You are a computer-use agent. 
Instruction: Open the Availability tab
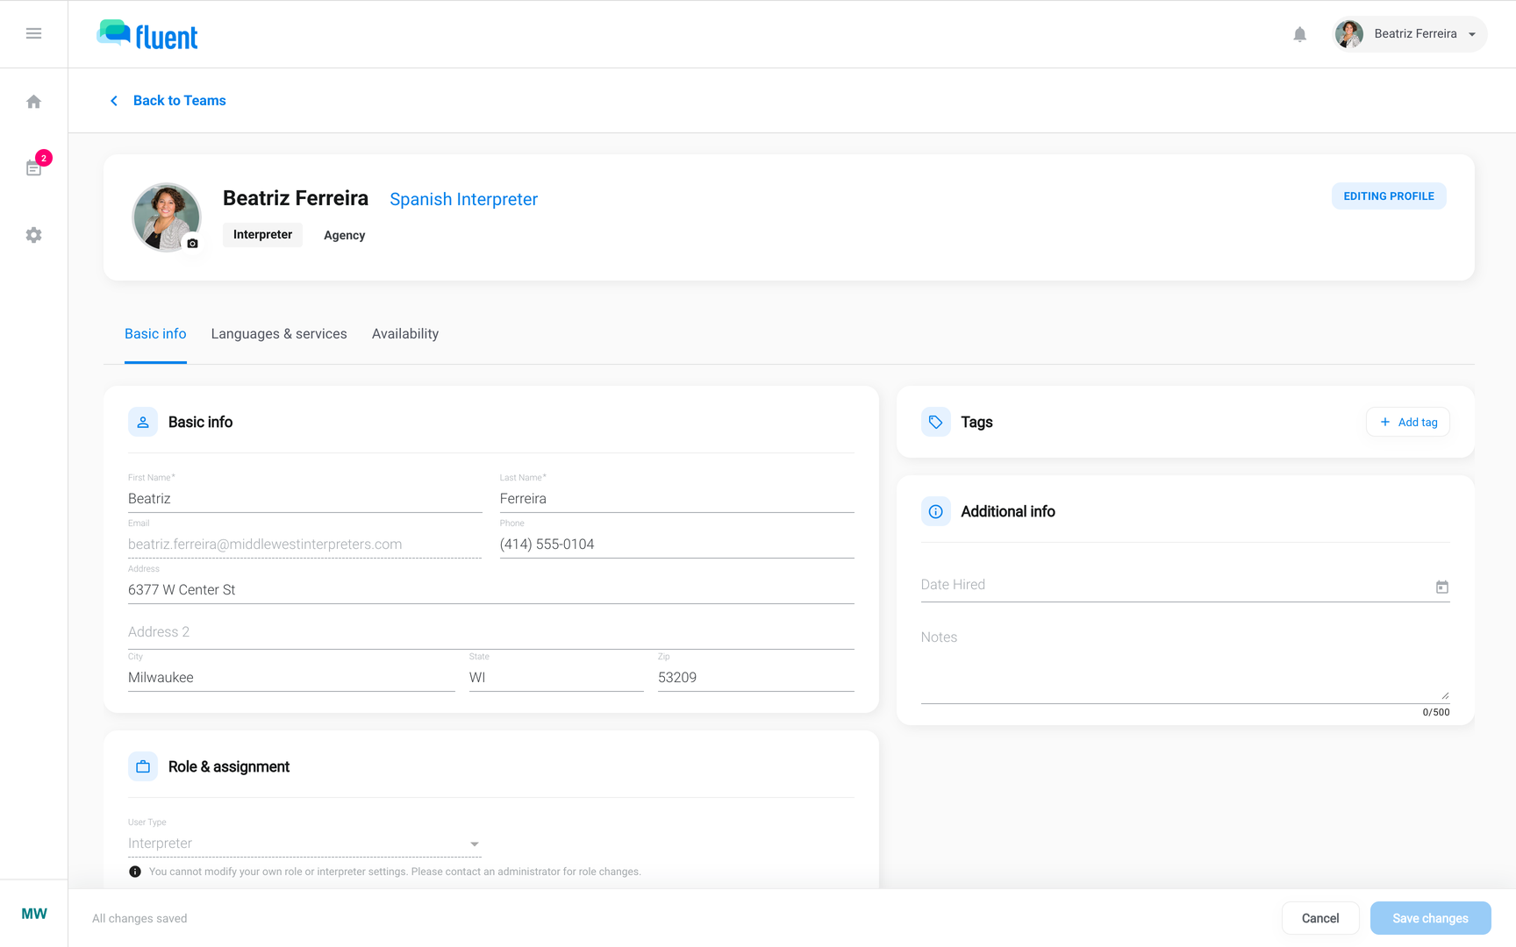click(x=405, y=334)
